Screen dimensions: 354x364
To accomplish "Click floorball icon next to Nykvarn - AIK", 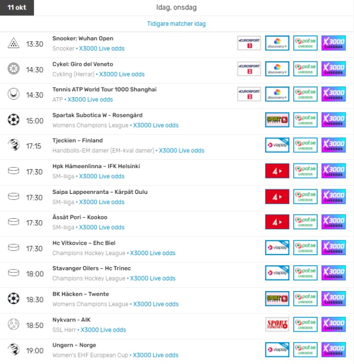I will pyautogui.click(x=14, y=325).
